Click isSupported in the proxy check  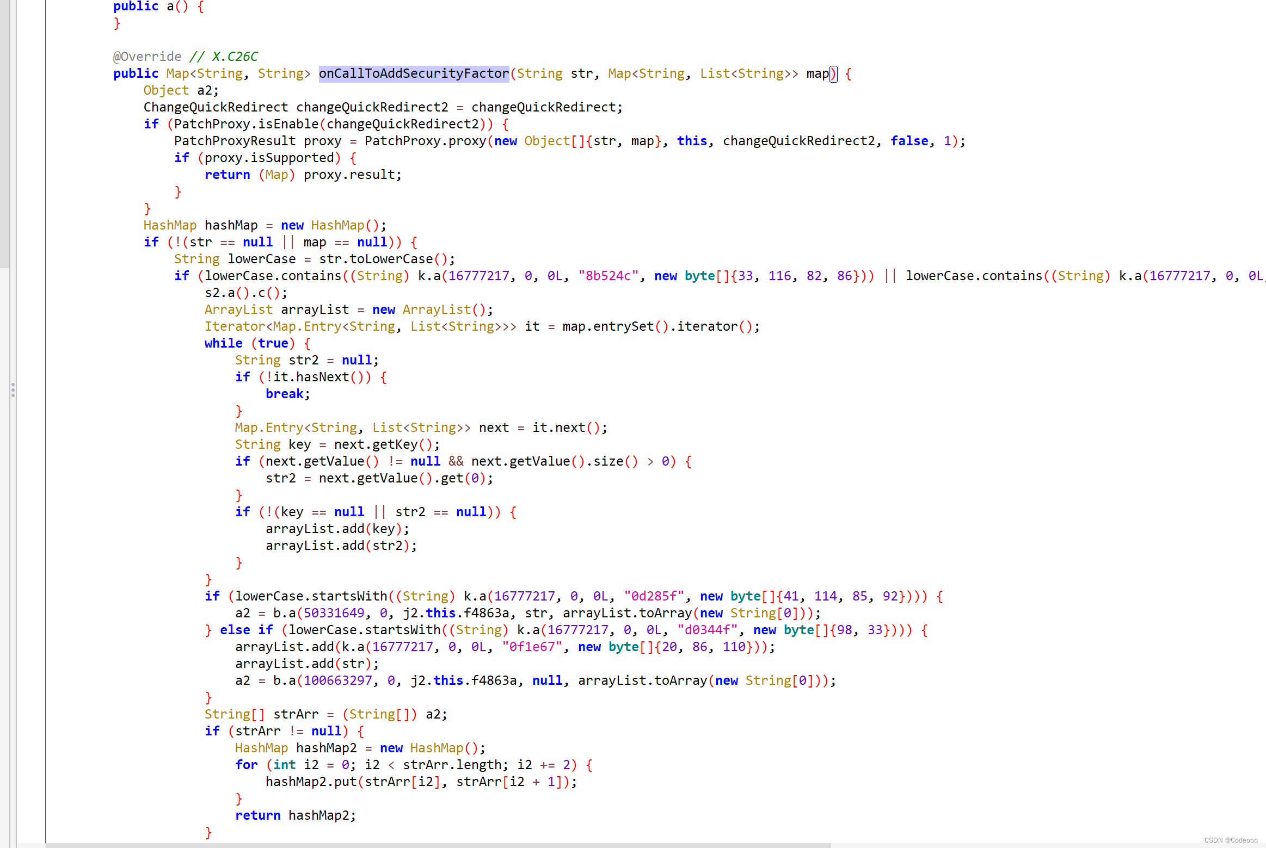point(292,158)
